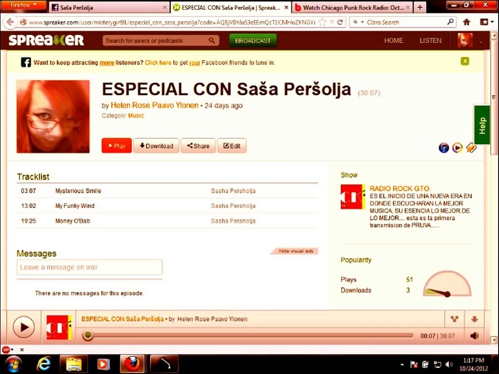499x374 pixels.
Task: Click the Leave a message on wall field
Action: [89, 267]
